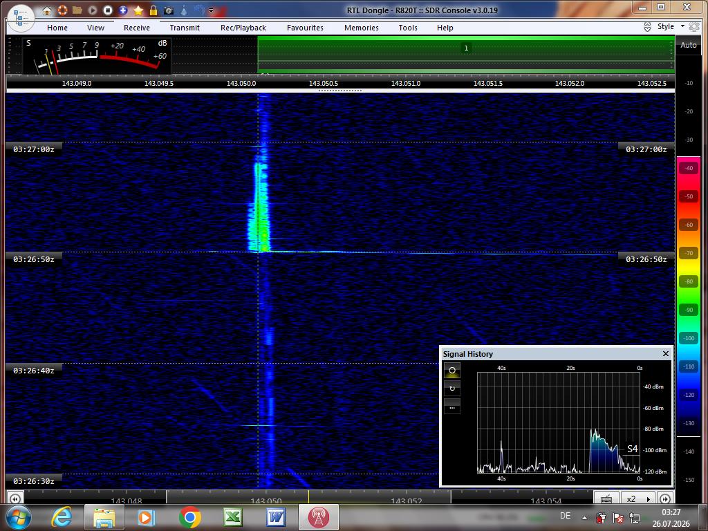The height and width of the screenshot is (531, 708).
Task: Click the Action Center flag tray icon
Action: [x=617, y=518]
